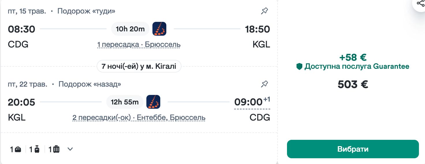The width and height of the screenshot is (425, 164).
Task: Click the outbound Brussels Airlines logo
Action: click(159, 29)
